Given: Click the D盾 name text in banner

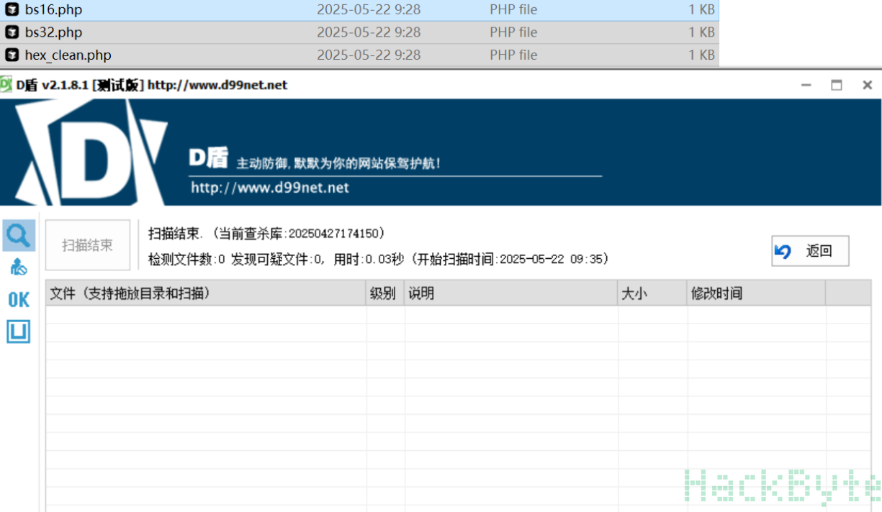Looking at the screenshot, I should tap(209, 157).
